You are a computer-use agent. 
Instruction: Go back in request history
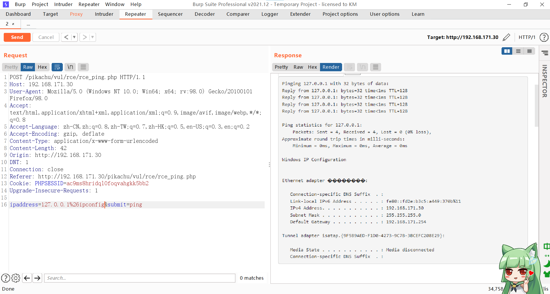66,37
